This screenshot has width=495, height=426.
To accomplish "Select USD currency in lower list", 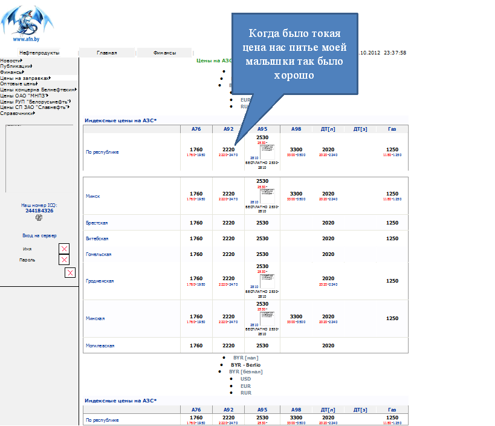I will point(245,379).
